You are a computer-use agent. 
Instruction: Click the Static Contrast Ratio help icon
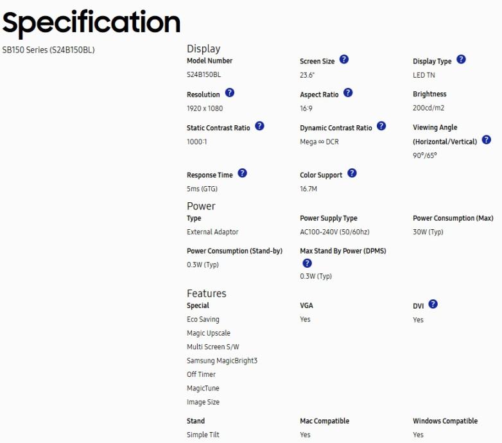260,126
